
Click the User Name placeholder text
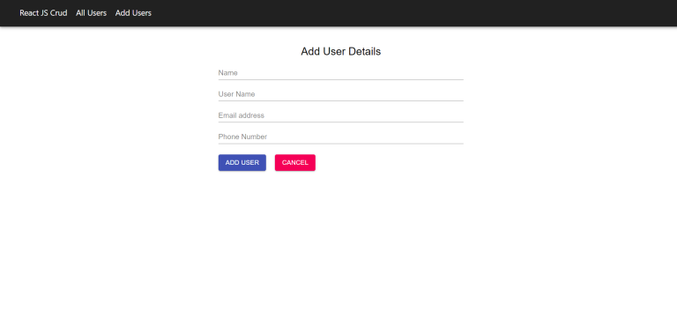tap(236, 94)
